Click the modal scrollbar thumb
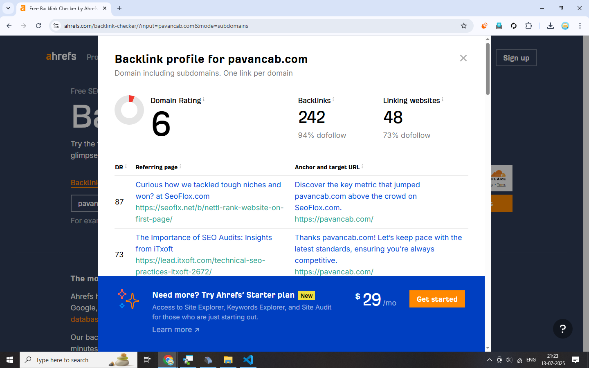The image size is (589, 368). coord(488,69)
